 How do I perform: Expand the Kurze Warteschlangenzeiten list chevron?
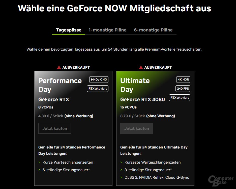tap(40, 162)
